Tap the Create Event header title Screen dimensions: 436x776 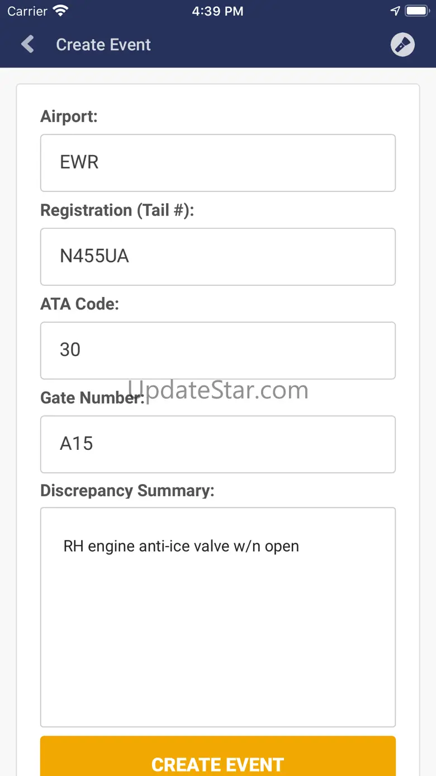[103, 45]
